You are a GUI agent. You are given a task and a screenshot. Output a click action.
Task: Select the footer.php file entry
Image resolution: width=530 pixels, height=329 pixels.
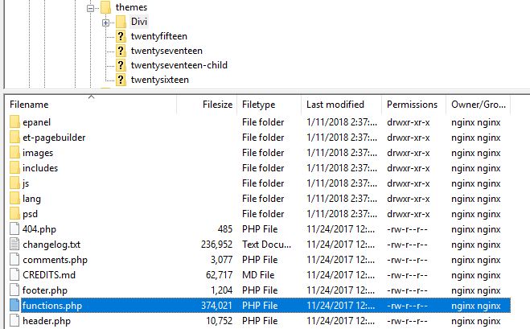(x=45, y=290)
